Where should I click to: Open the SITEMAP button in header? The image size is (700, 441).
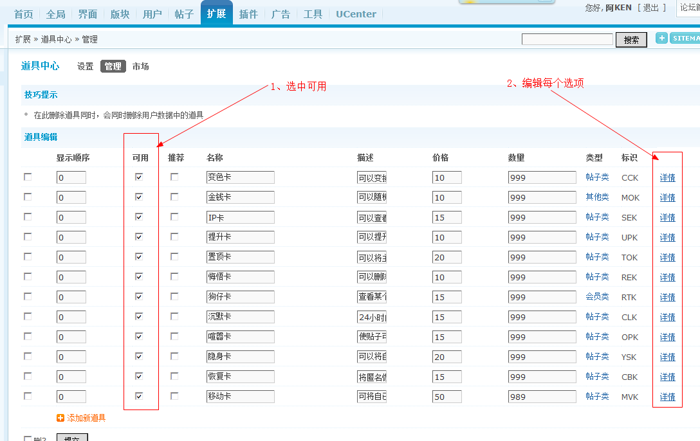pyautogui.click(x=685, y=39)
